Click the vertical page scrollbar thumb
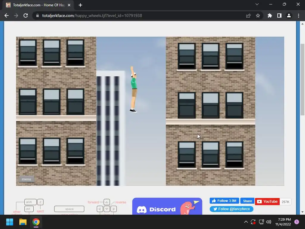Screen dimensions: 305x229 pos(303,79)
